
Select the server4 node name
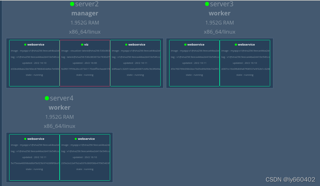[x=62, y=98]
